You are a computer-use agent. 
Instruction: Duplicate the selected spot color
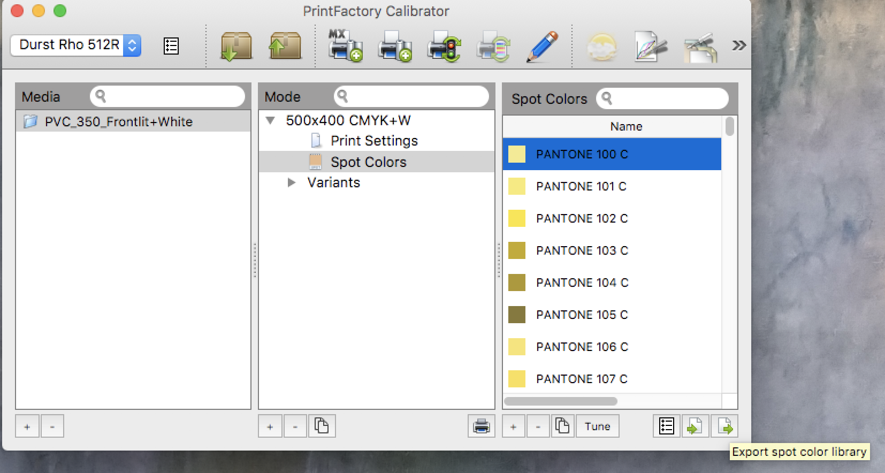tap(562, 426)
